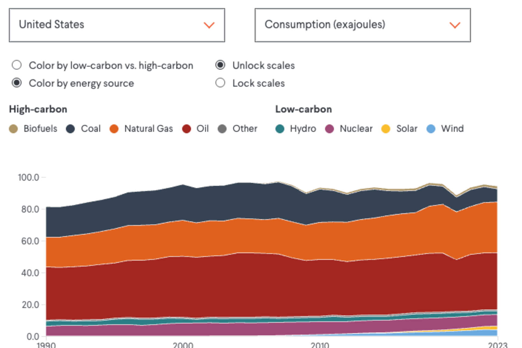
Task: Click the Natural Gas legend dot
Action: [x=114, y=129]
